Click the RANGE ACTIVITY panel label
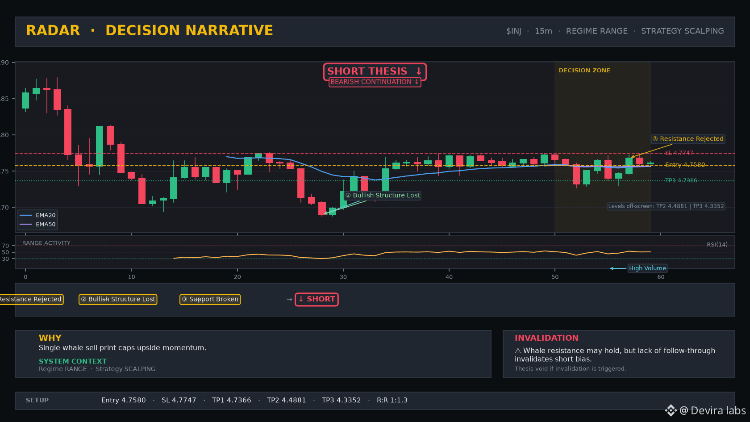Viewport: 750px width, 422px height. pyautogui.click(x=46, y=243)
